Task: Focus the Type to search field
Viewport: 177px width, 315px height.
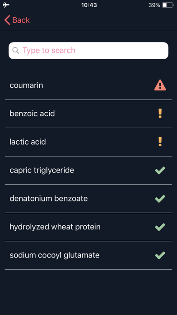Action: click(88, 51)
